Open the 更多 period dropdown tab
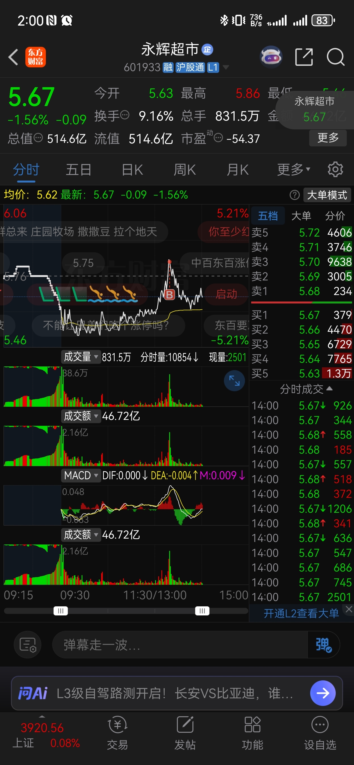Screen dimensions: 354x765 pyautogui.click(x=294, y=170)
